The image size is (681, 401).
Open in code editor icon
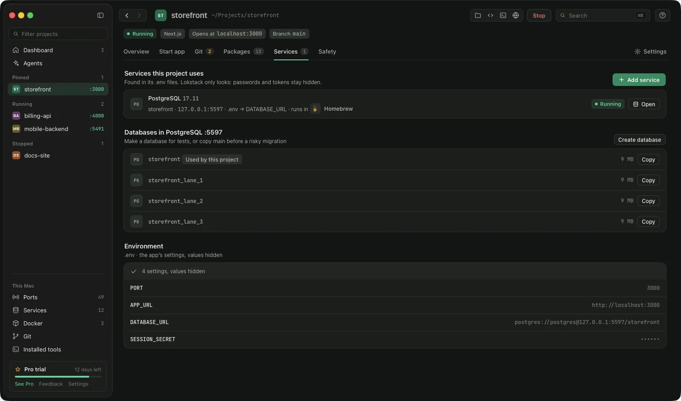coord(490,15)
